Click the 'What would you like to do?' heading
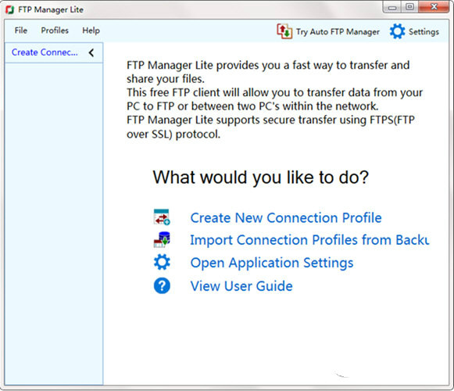 (x=260, y=177)
